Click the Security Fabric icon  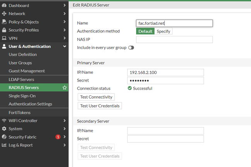click(x=4, y=137)
